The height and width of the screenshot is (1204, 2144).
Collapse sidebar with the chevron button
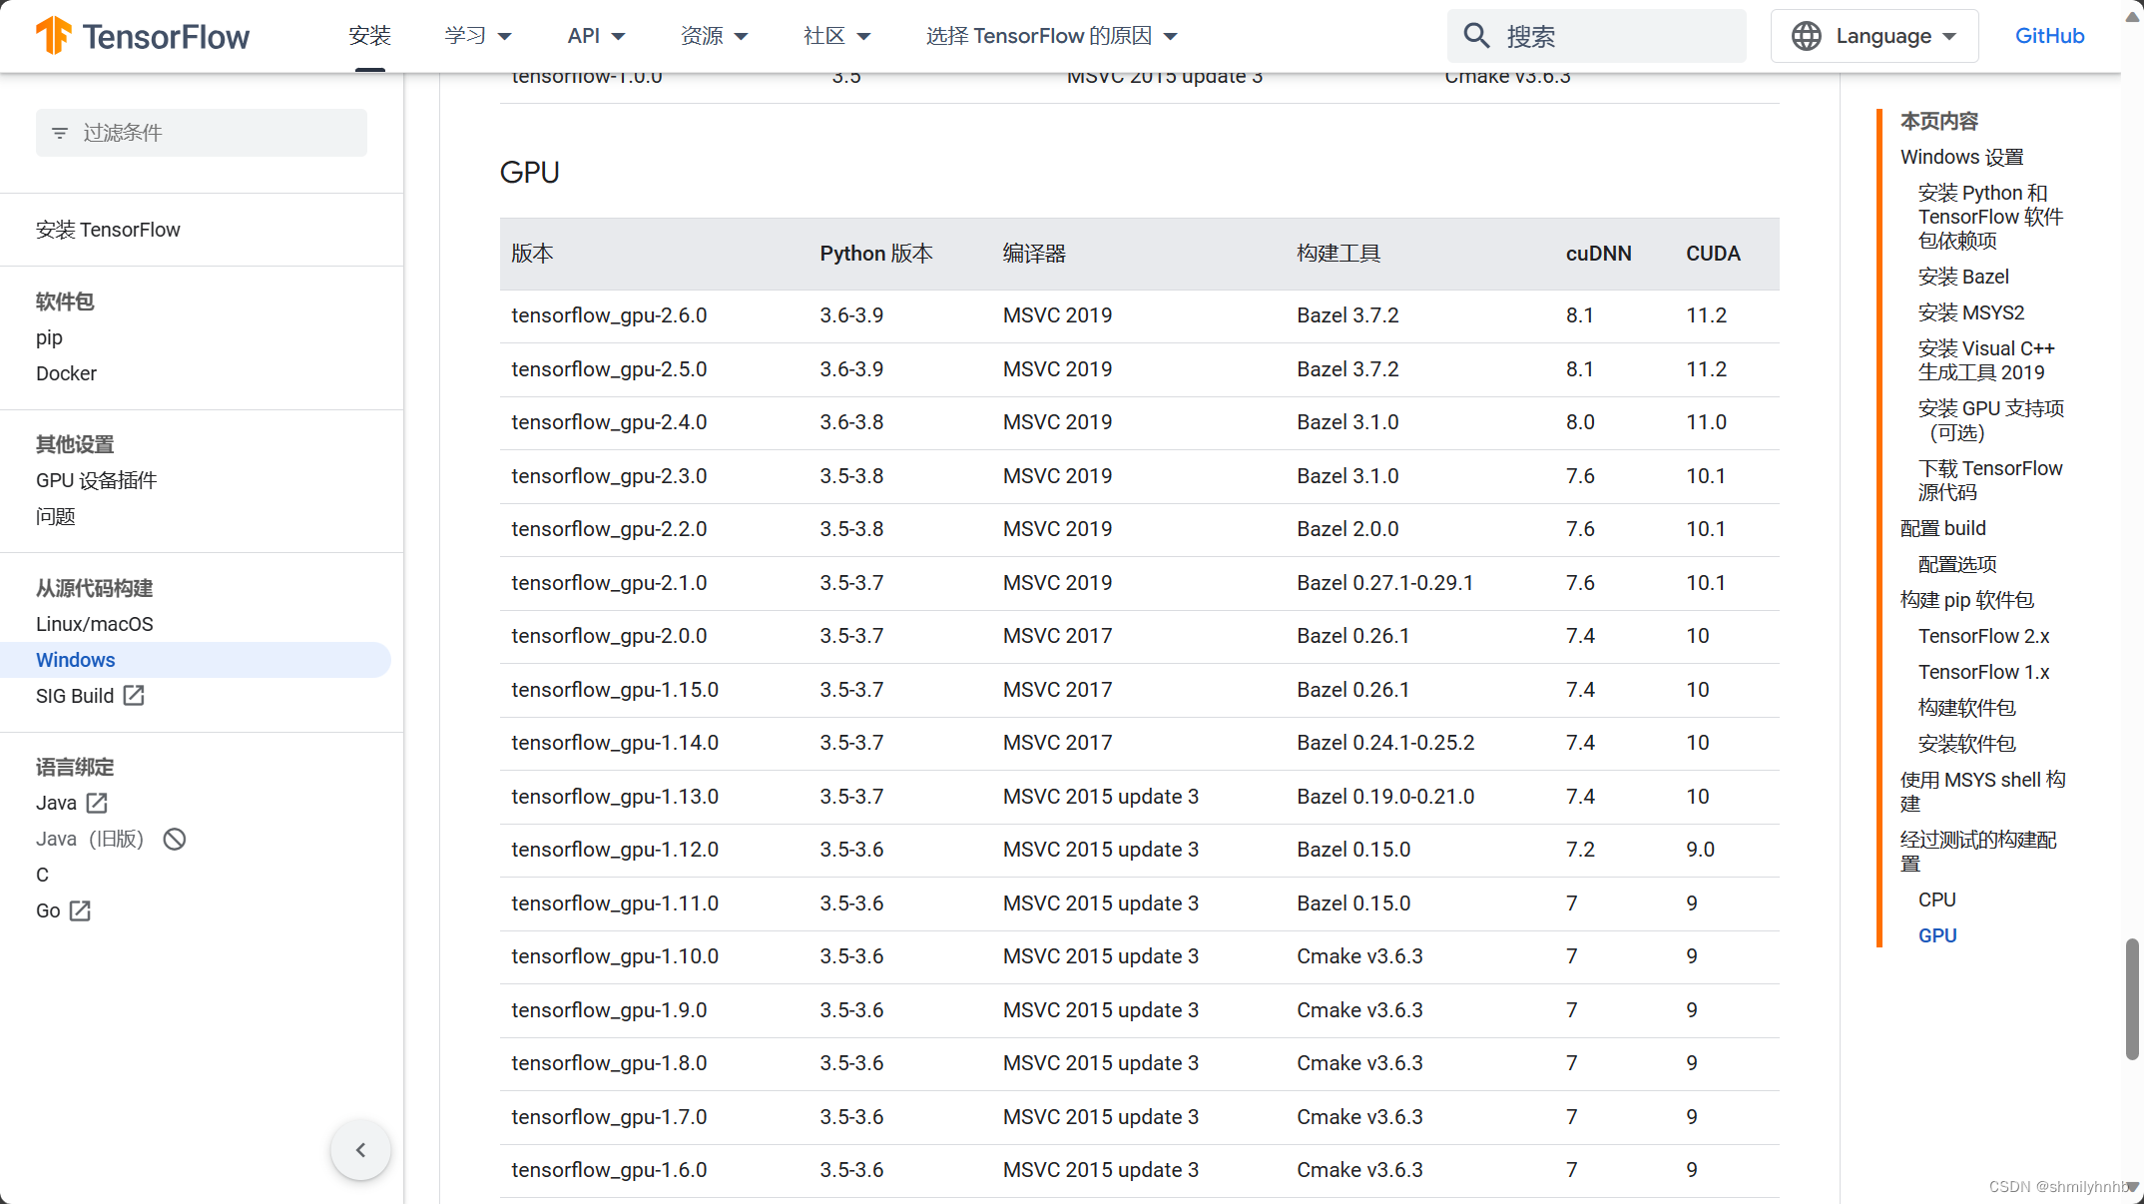(360, 1150)
